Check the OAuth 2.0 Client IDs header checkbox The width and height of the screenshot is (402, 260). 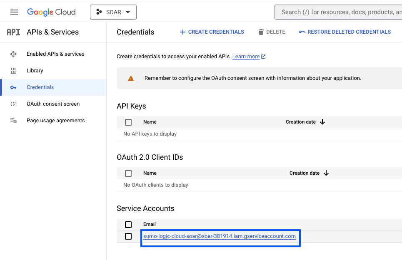128,173
